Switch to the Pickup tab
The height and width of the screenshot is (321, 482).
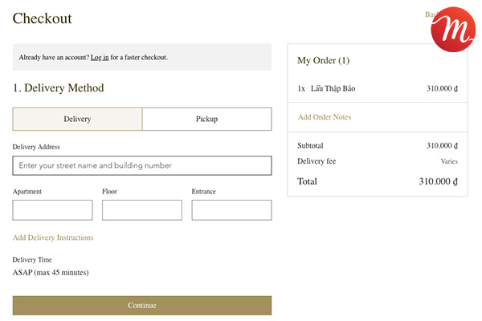206,119
